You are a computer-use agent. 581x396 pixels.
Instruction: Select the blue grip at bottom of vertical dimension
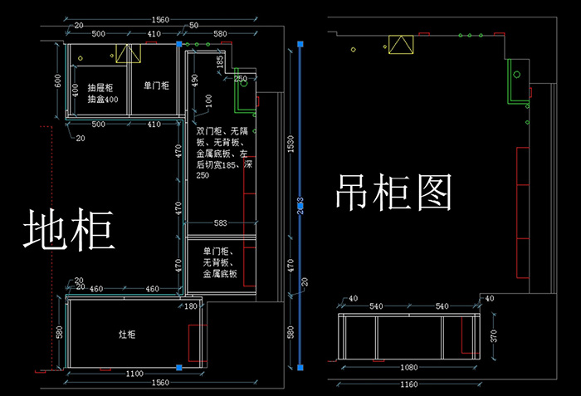point(300,365)
